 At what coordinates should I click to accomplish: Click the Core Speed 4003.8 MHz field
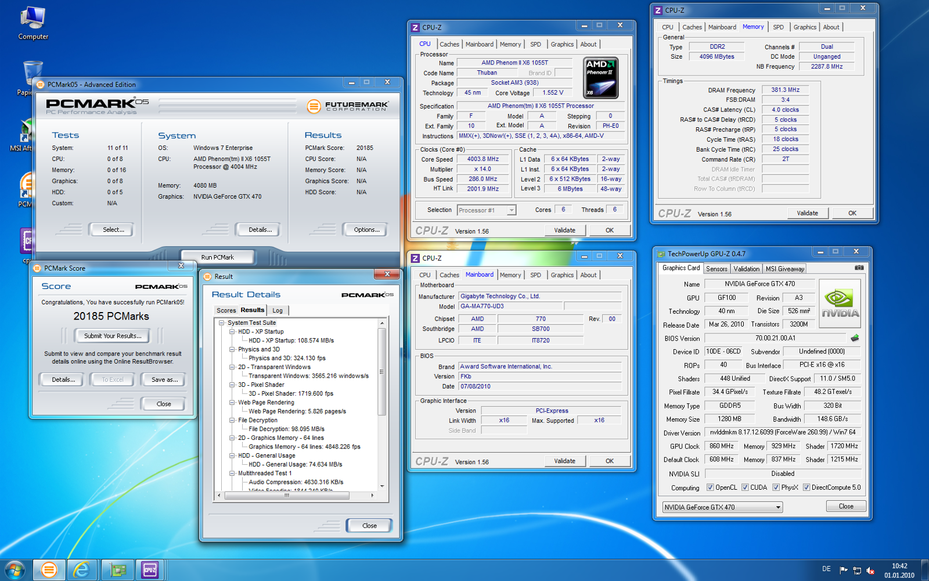482,159
